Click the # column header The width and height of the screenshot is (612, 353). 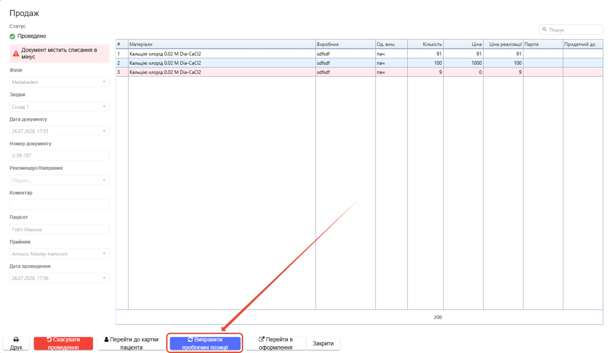pyautogui.click(x=122, y=44)
